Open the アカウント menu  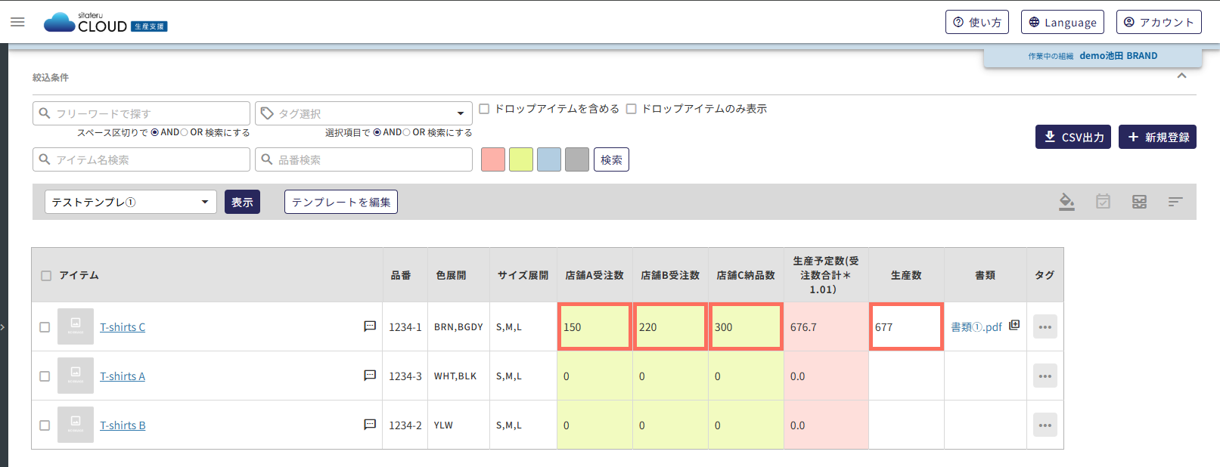pos(1158,22)
